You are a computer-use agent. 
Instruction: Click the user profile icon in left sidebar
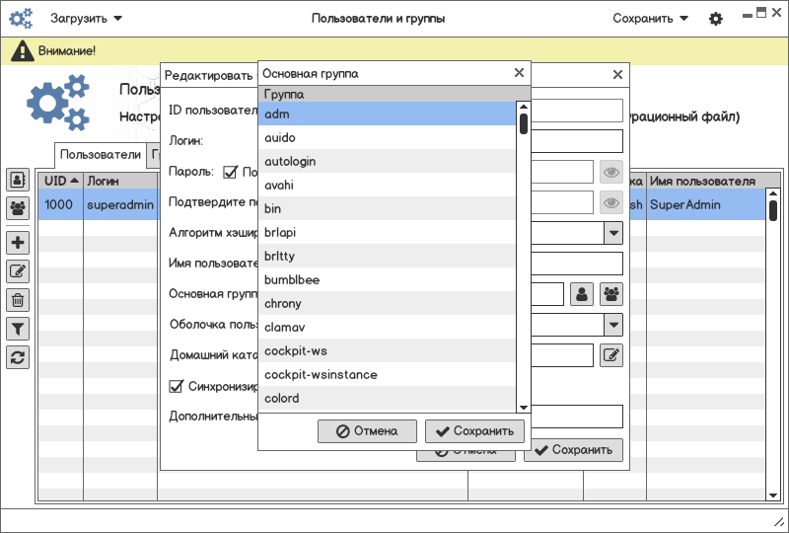tap(18, 180)
